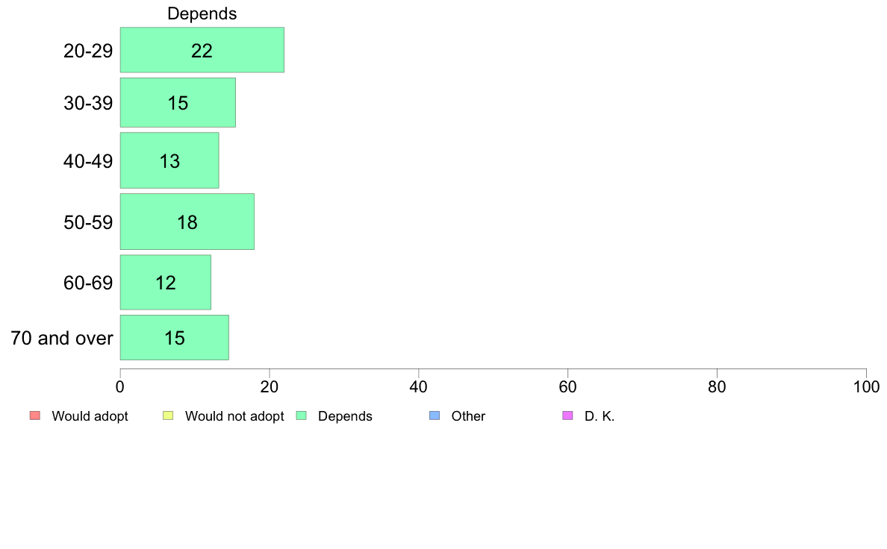Click the Would not adopt legend text

click(234, 416)
